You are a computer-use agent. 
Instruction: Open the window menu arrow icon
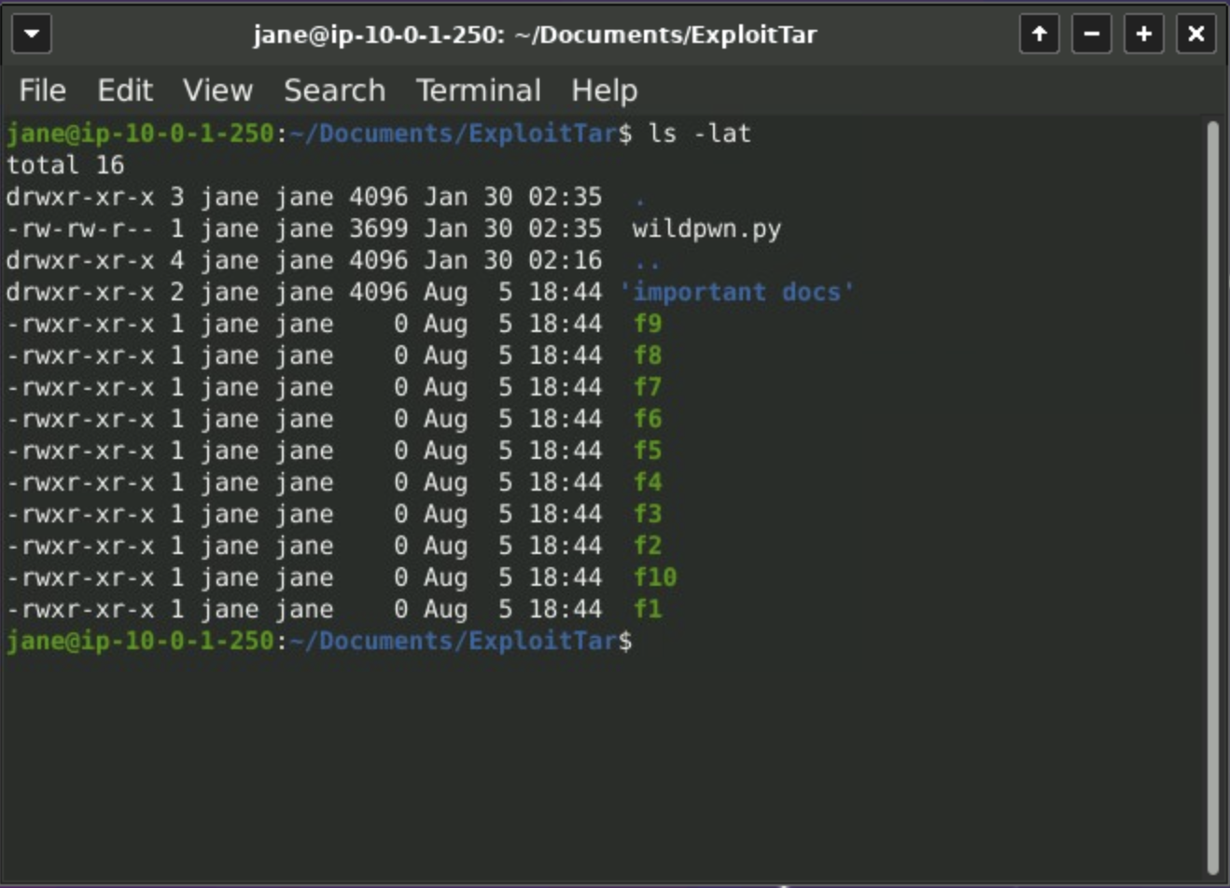coord(33,34)
